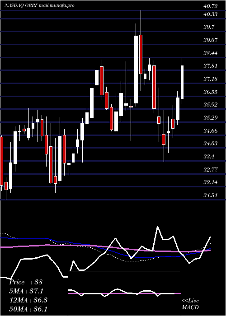The width and height of the screenshot is (226, 316).
Task: Click the 50MA : 36.1 readout
Action: click(28, 309)
